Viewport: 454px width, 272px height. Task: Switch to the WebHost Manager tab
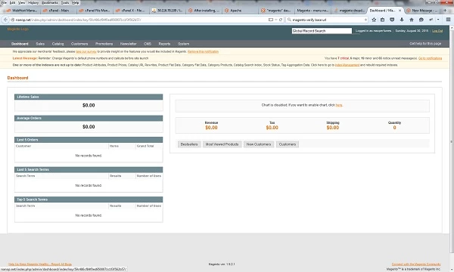coord(22,11)
